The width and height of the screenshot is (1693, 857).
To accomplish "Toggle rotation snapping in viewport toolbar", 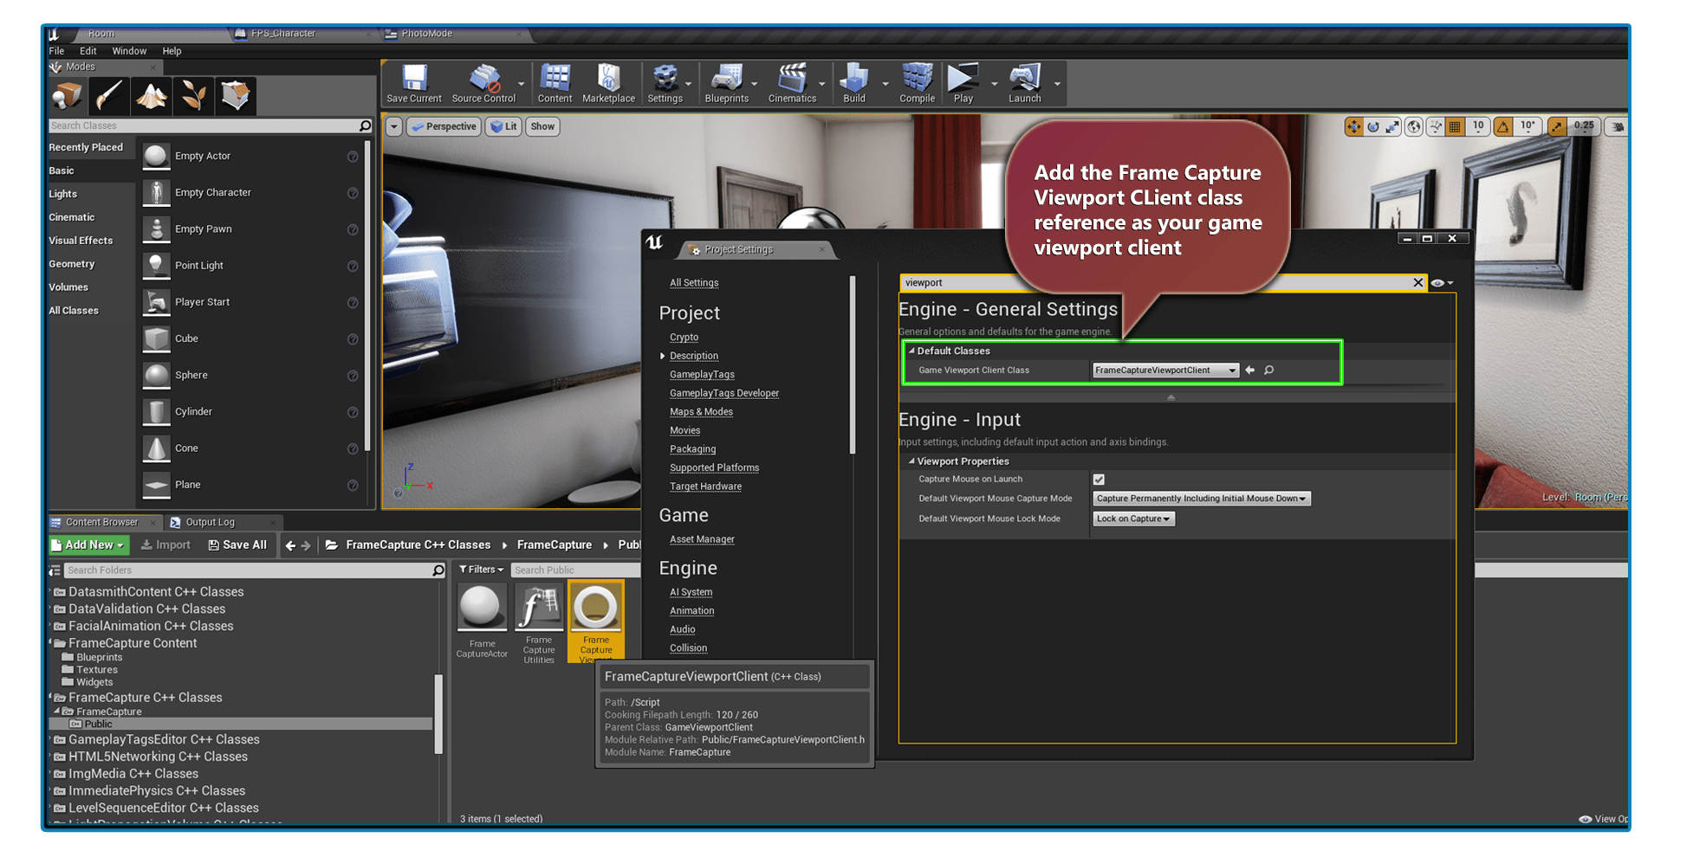I will coord(1503,126).
